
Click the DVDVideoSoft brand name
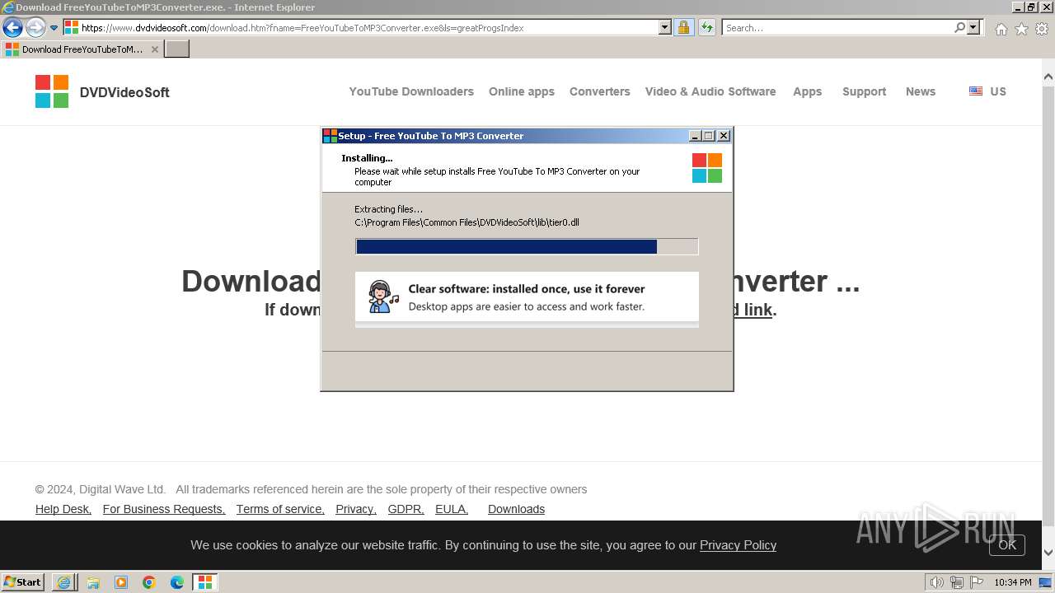pos(124,92)
